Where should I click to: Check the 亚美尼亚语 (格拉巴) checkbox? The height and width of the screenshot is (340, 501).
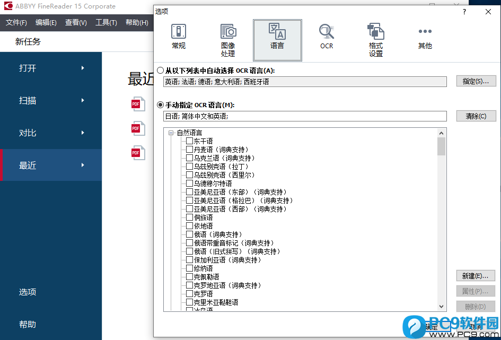[189, 200]
